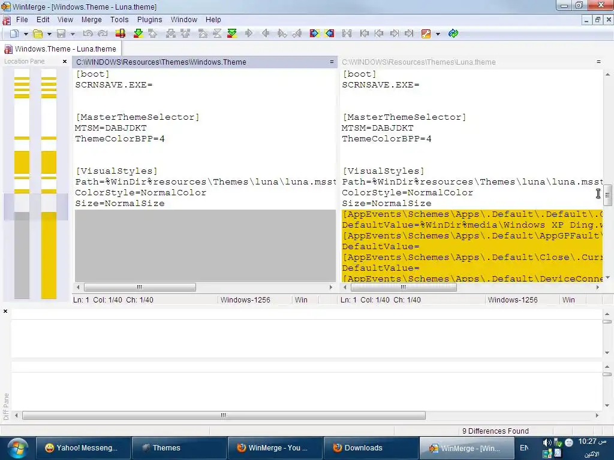Image resolution: width=614 pixels, height=460 pixels.
Task: Click the Windows.Theme path header bar
Action: [x=204, y=62]
